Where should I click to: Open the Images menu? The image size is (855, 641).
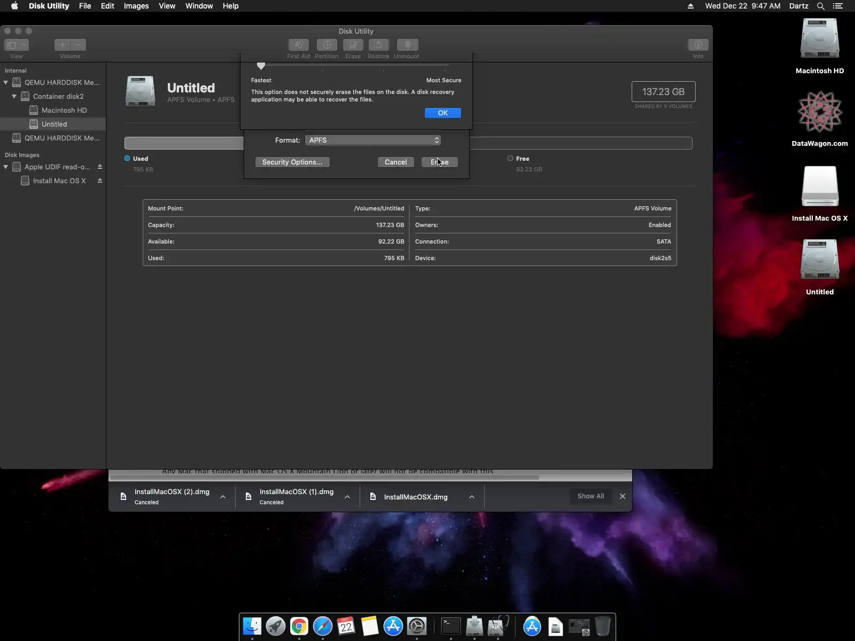(x=136, y=6)
